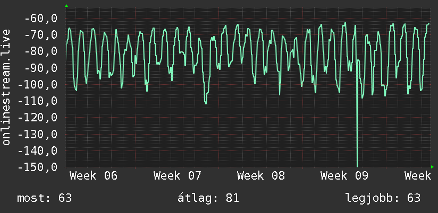Click the -60,0 y-axis value
The width and height of the screenshot is (438, 213).
point(41,19)
